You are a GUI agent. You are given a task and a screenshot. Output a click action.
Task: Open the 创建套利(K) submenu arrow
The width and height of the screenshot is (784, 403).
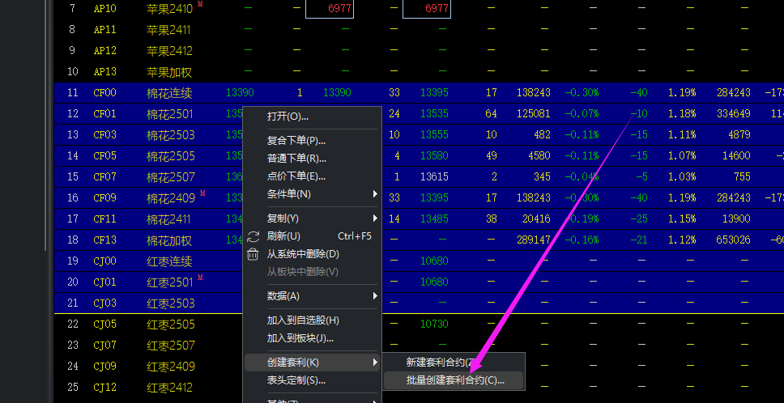click(x=375, y=362)
